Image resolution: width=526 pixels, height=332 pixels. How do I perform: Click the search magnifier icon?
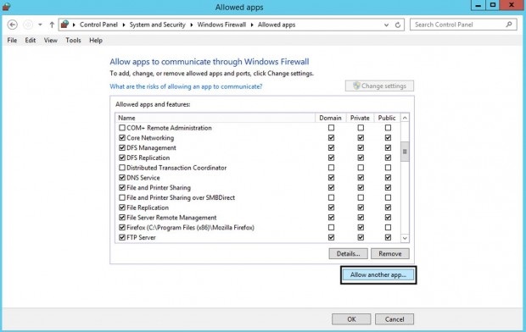509,25
